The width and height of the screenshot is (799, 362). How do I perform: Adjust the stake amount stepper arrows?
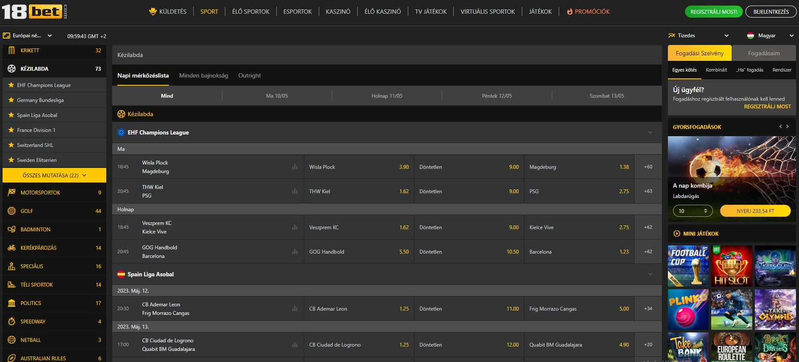pos(705,211)
